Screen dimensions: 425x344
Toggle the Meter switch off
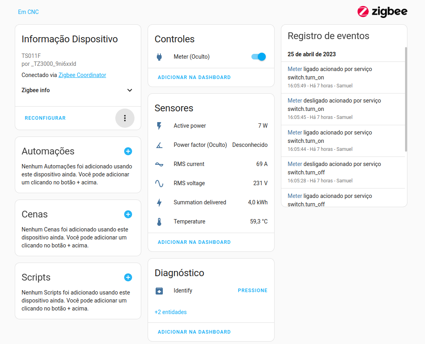pos(258,57)
